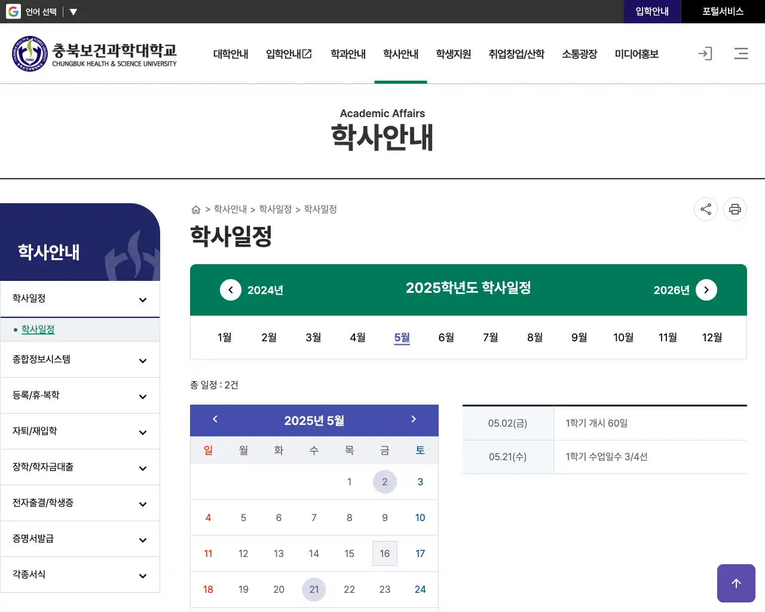Select the 2월 month tab
Viewport: 765px width, 612px height.
click(269, 338)
